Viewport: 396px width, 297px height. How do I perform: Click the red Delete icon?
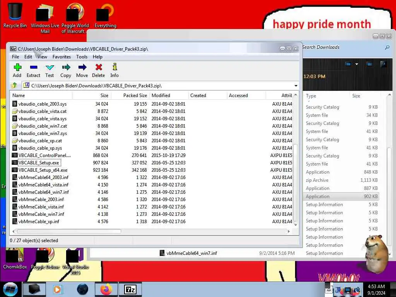click(99, 70)
